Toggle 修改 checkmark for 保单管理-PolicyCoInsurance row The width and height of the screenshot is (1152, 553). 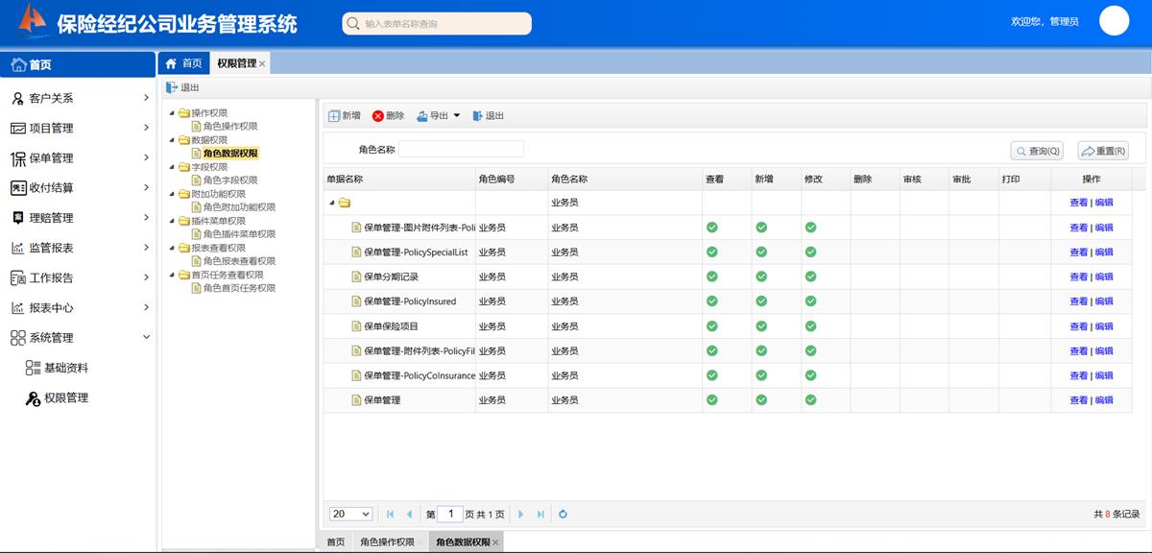coord(810,375)
